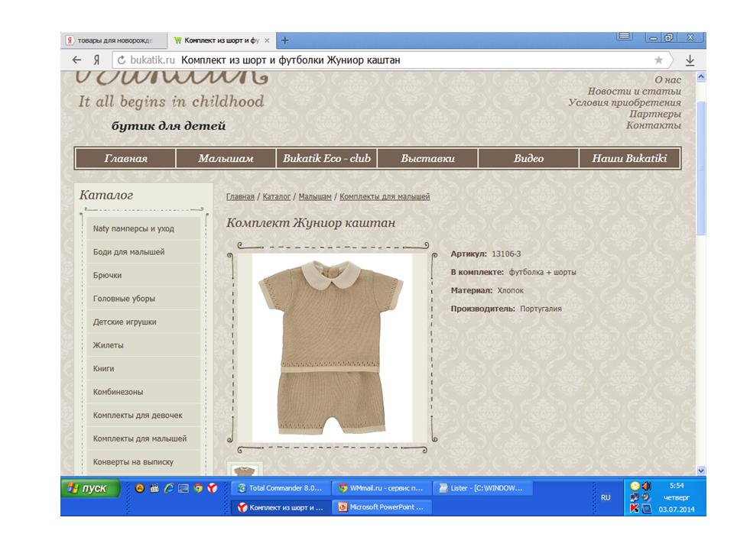Launch Chrome from the quick launch bar
Viewport: 734px width, 550px height.
pos(198,488)
